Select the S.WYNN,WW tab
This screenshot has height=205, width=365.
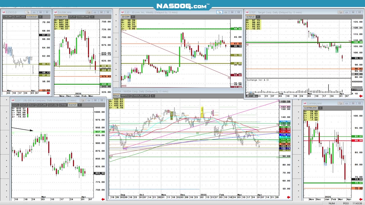coord(311,108)
